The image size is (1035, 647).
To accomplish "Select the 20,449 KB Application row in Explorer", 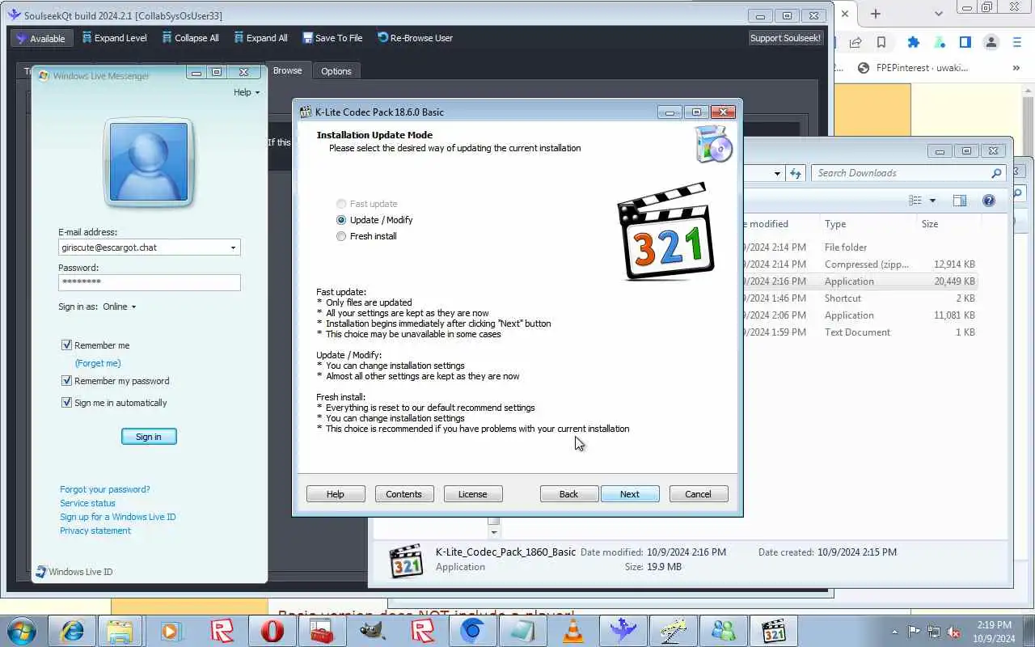I will click(860, 281).
